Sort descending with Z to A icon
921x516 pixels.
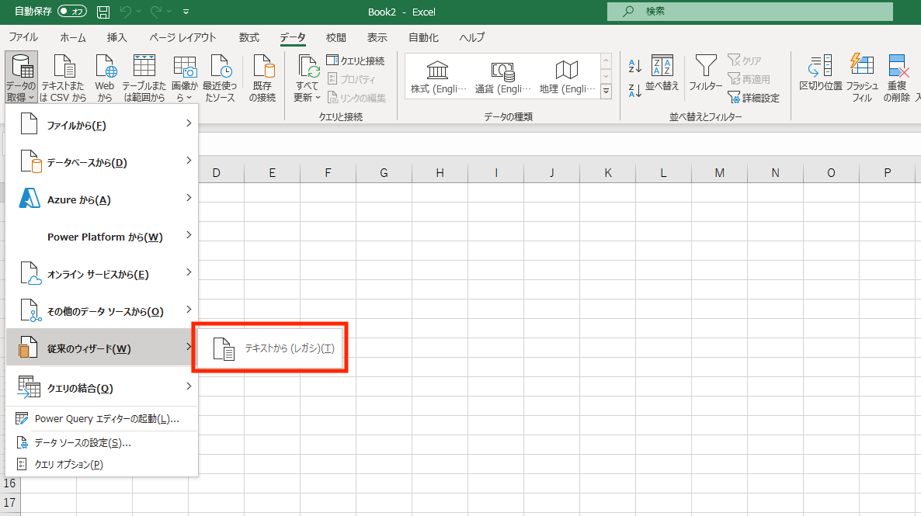(635, 90)
